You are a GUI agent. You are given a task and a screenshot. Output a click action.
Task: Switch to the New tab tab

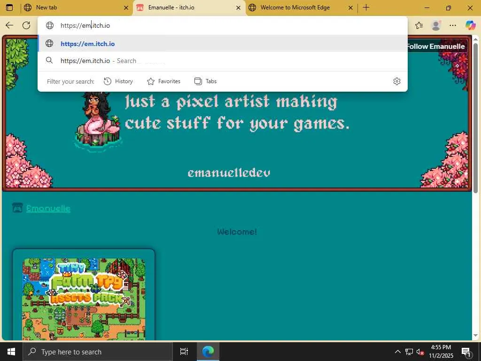[x=77, y=8]
